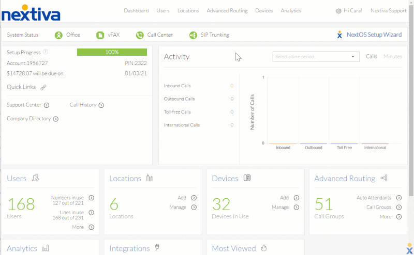Click the 51 Call Groups number
Viewport: 414px width, 255px height.
(323, 204)
